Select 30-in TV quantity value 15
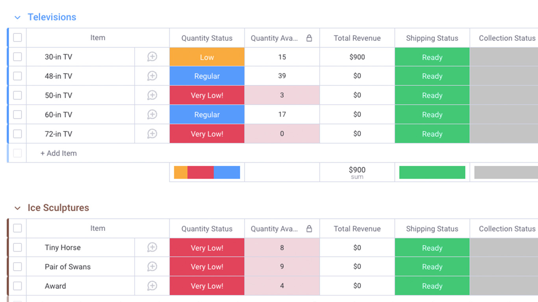Screen dimensions: 538x302 pos(282,57)
